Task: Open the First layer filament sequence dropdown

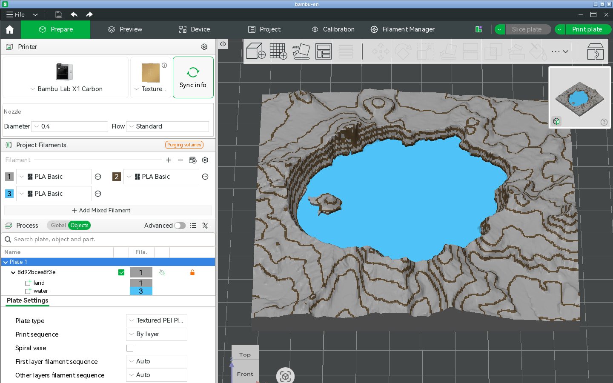Action: (157, 361)
